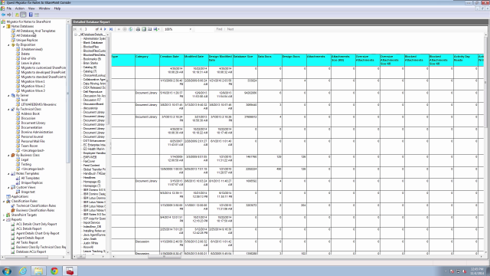
Task: Click the red application icon on taskbar
Action: 70,271
